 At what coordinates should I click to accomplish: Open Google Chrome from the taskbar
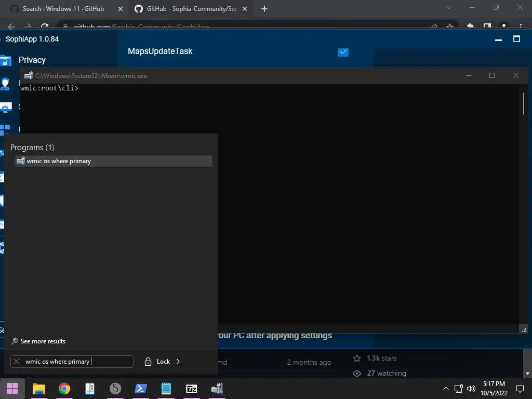point(64,389)
